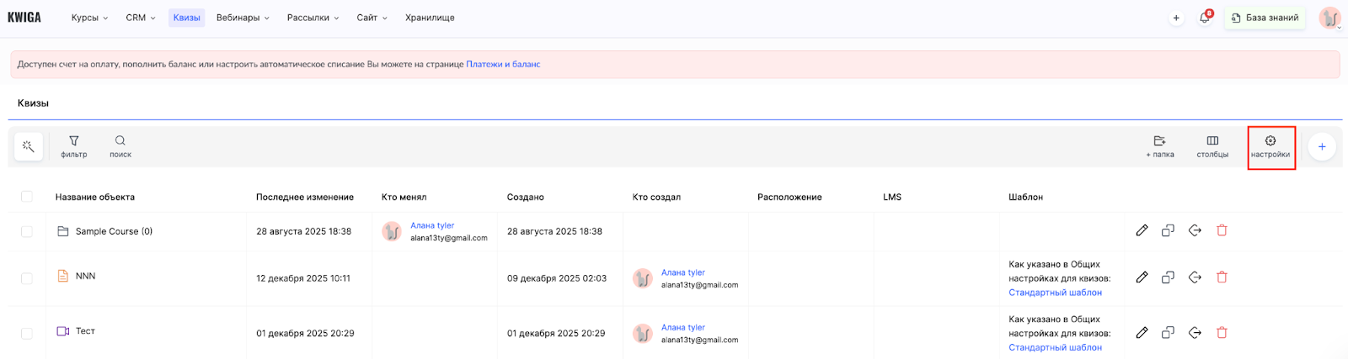This screenshot has width=1348, height=359.
Task: Expand the Рассылки dropdown menu
Action: tap(313, 18)
